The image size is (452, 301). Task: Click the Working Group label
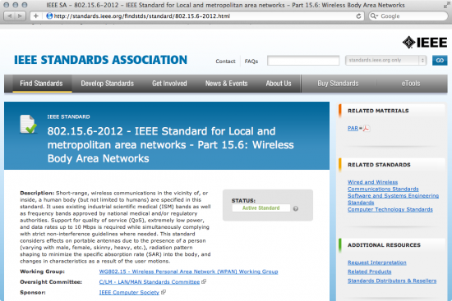(x=43, y=271)
